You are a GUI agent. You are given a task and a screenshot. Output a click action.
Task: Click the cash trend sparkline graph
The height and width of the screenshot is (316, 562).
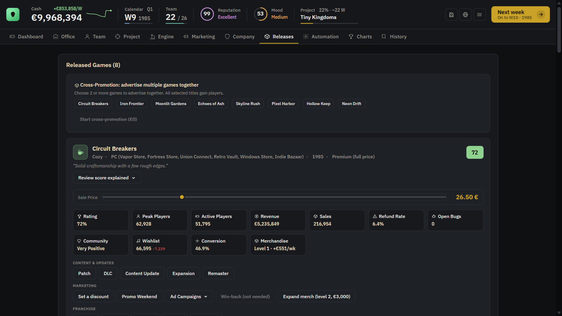(99, 13)
